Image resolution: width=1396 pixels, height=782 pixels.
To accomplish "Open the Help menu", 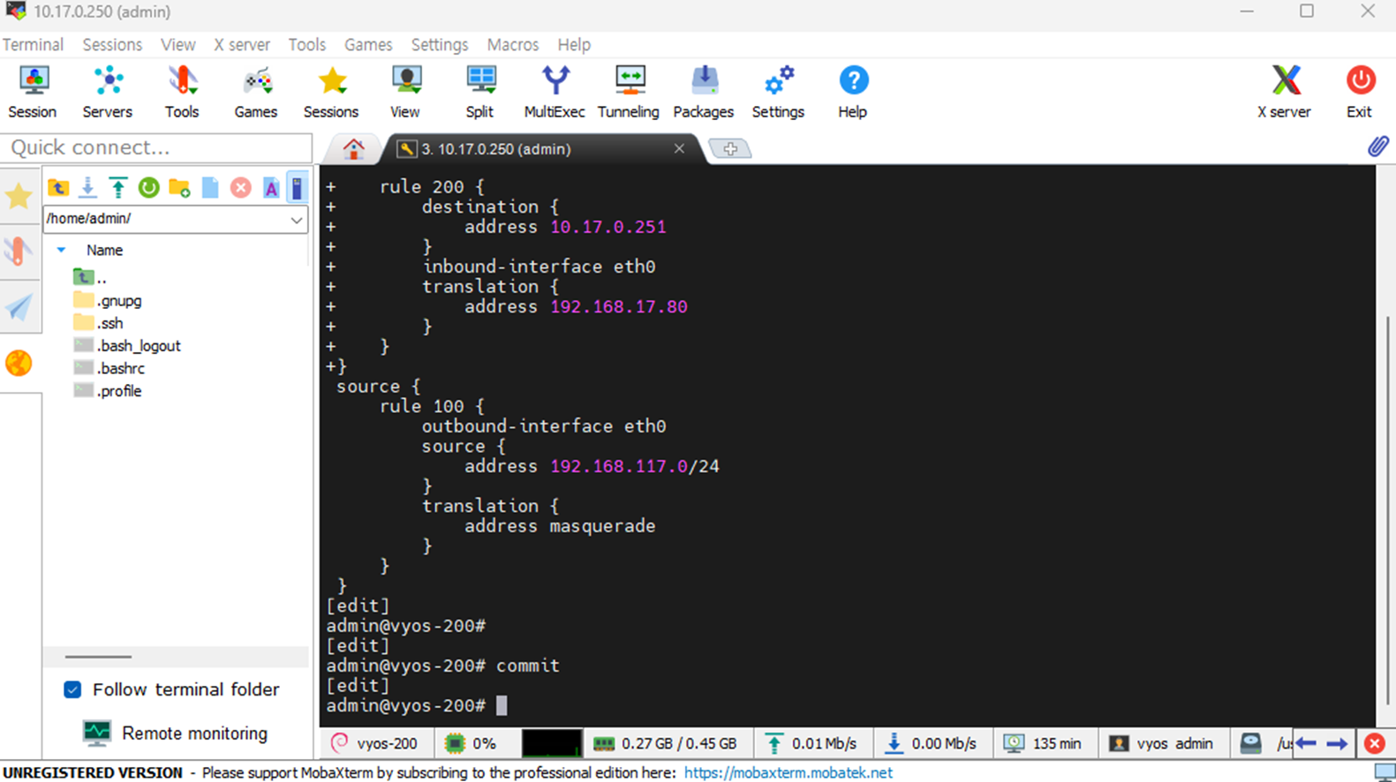I will (574, 44).
